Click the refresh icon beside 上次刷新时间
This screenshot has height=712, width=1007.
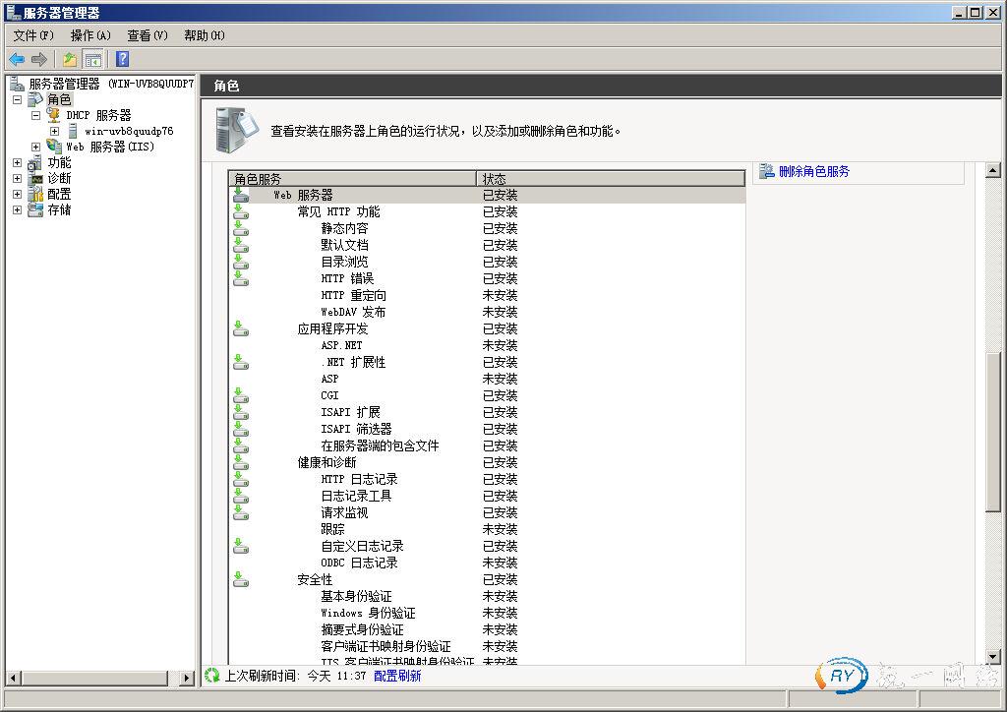(211, 676)
